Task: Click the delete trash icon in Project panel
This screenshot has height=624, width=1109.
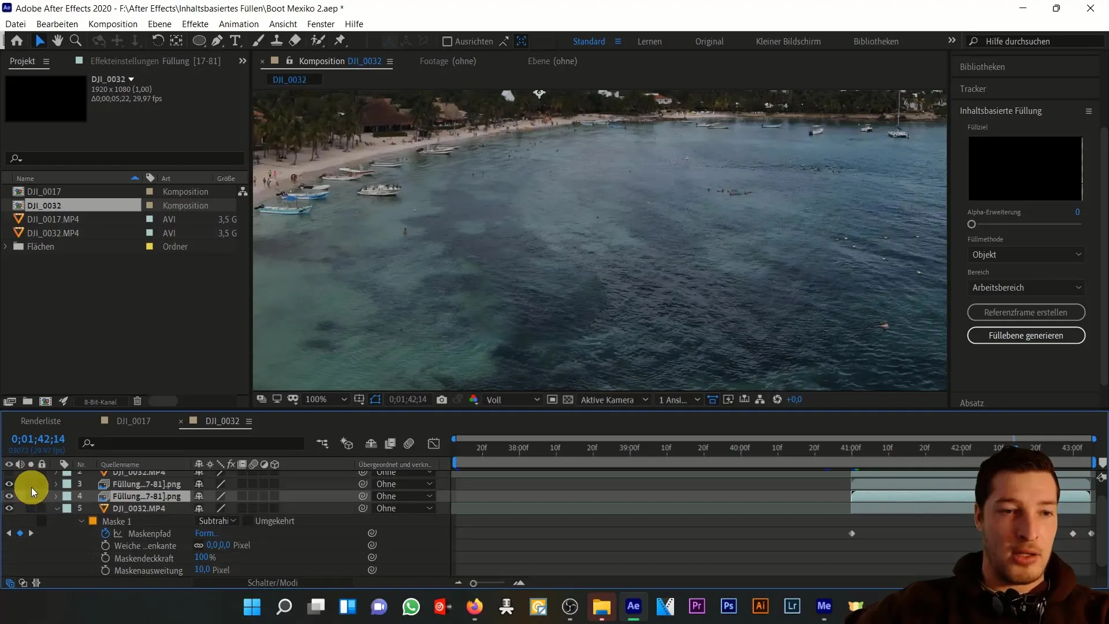Action: [137, 401]
